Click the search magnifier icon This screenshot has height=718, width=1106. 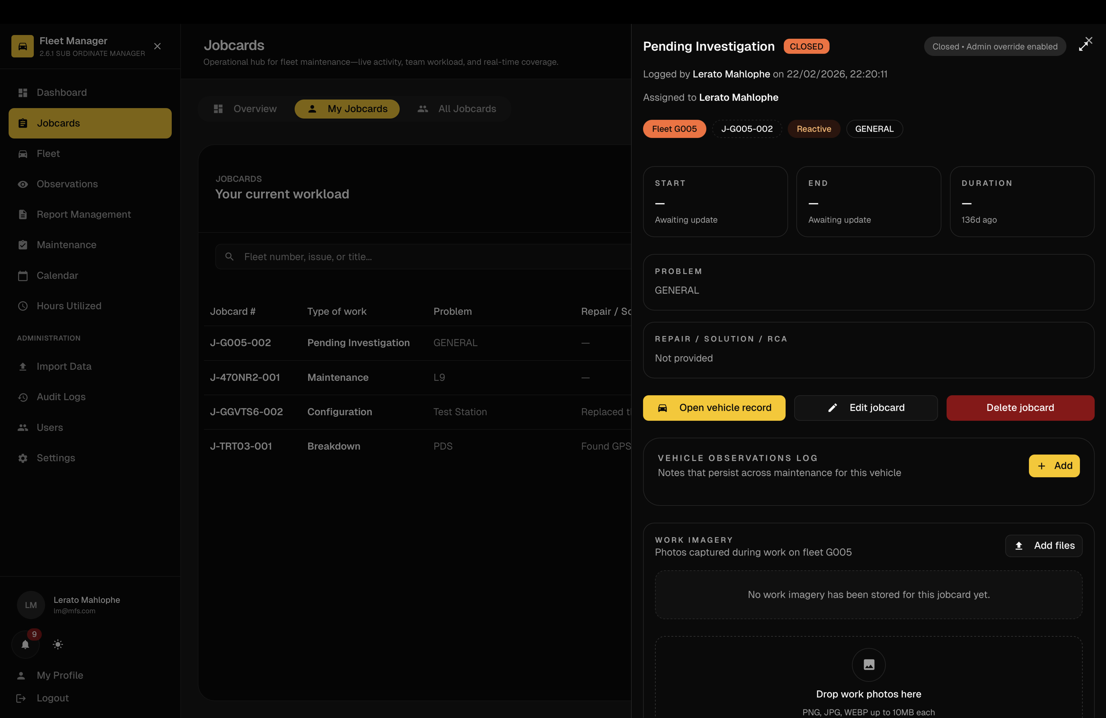tap(229, 256)
